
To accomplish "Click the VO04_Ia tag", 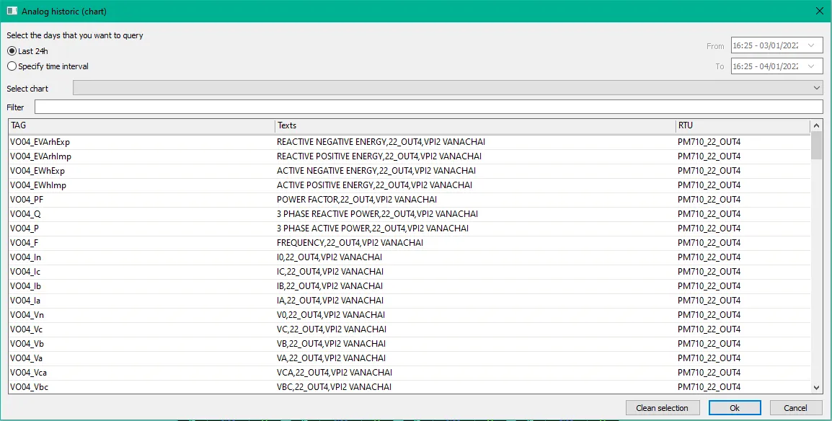I will point(410,300).
